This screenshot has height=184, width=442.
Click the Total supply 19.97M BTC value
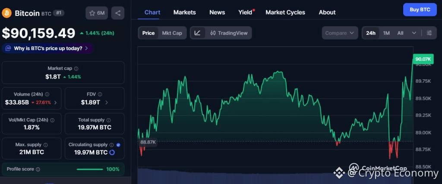95,128
